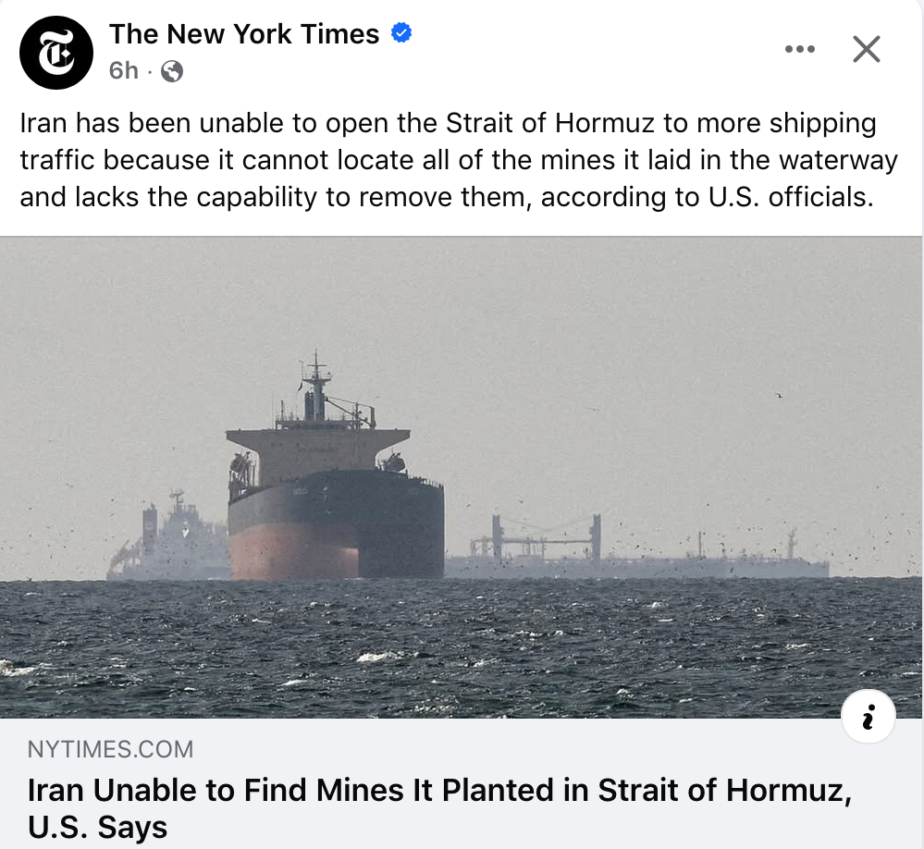924x849 pixels.
Task: Open headline "Iran Unable to Find Mines"
Action: tap(437, 791)
